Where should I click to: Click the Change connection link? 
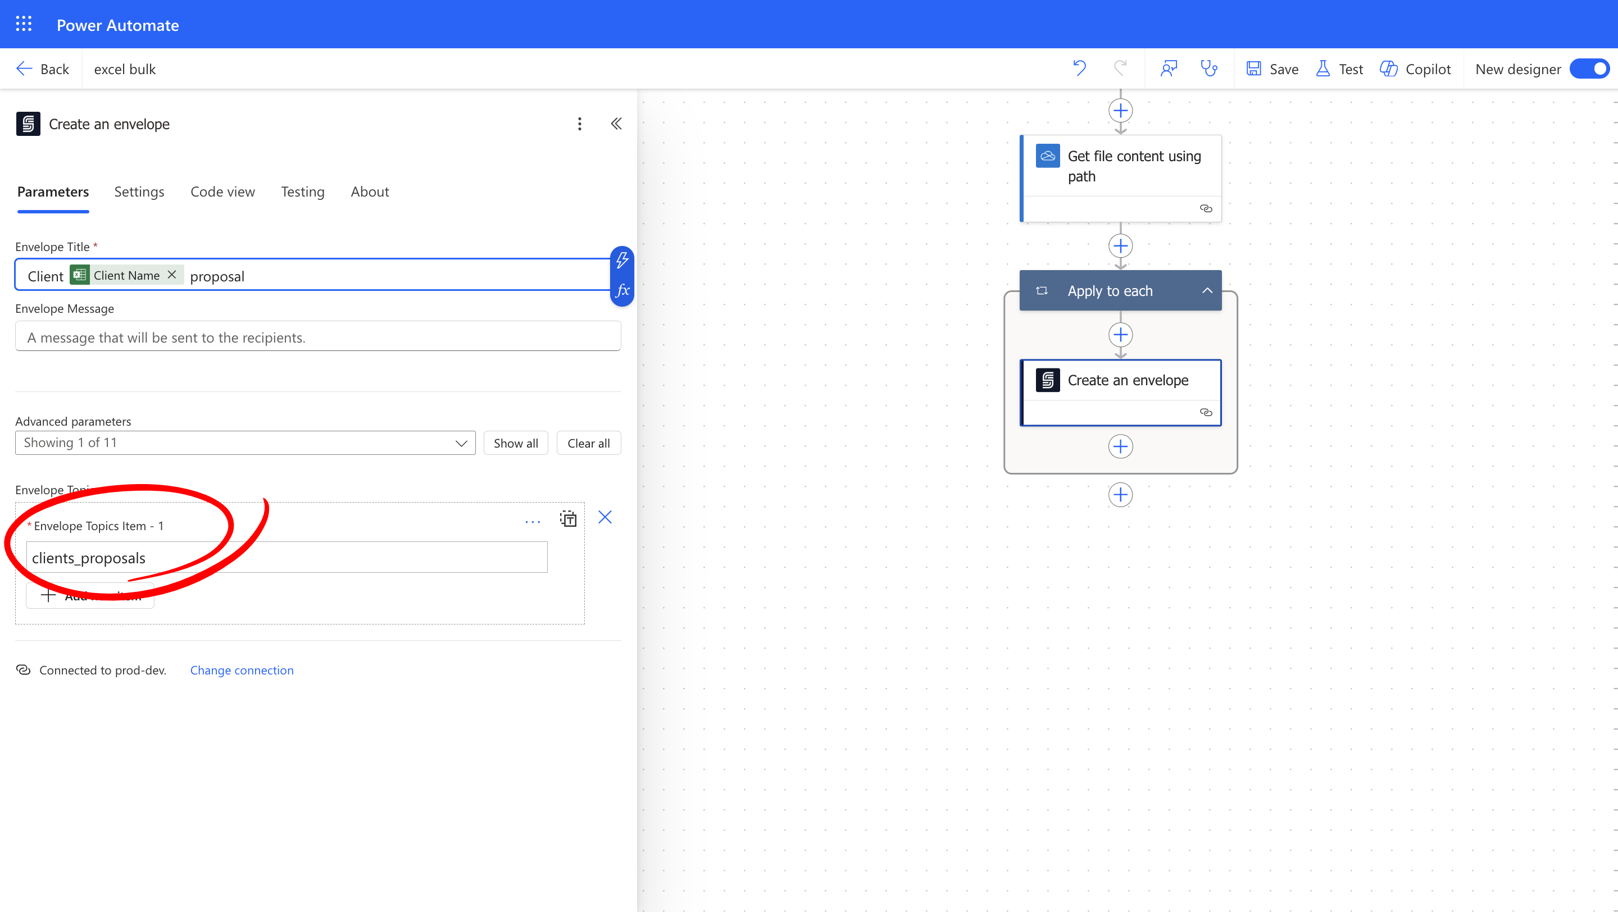[241, 670]
